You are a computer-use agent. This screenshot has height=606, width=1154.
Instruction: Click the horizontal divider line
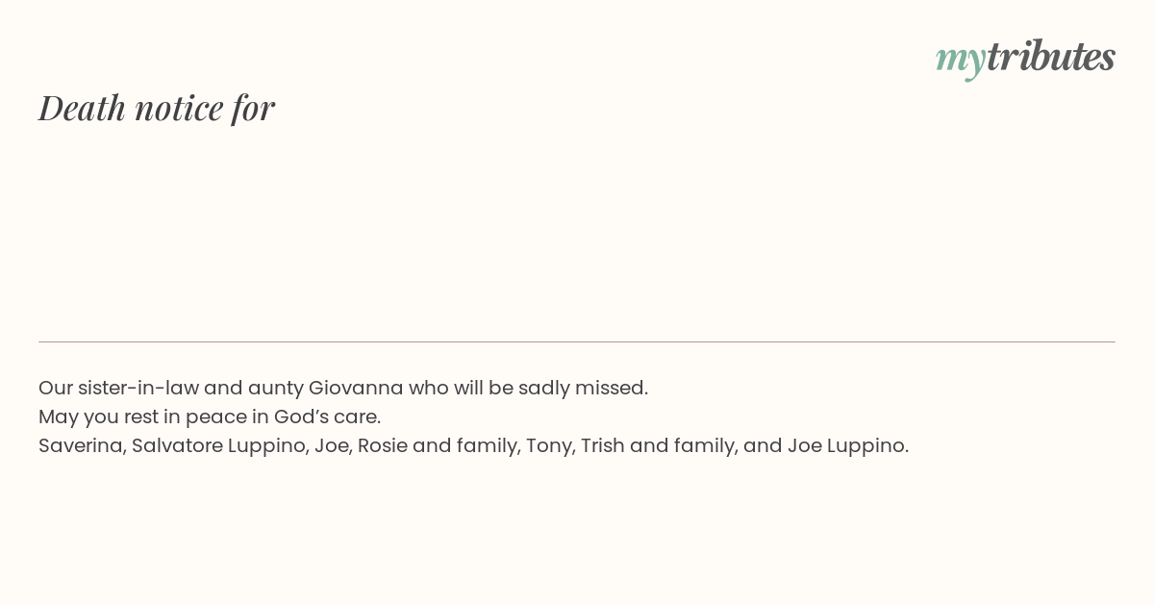577,341
